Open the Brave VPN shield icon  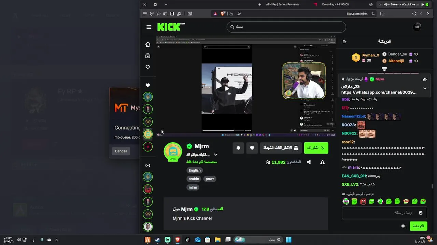(152, 14)
